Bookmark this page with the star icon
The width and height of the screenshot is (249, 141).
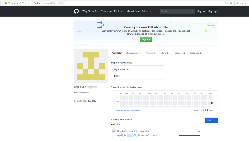pos(231,3)
